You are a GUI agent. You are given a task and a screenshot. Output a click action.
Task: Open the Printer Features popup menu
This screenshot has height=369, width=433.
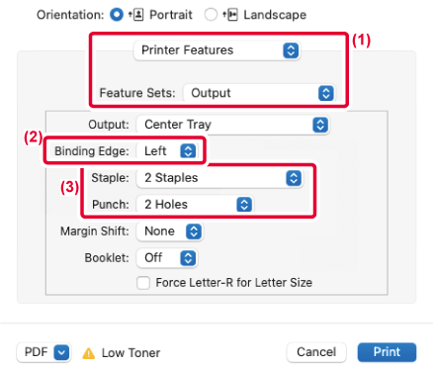point(216,50)
